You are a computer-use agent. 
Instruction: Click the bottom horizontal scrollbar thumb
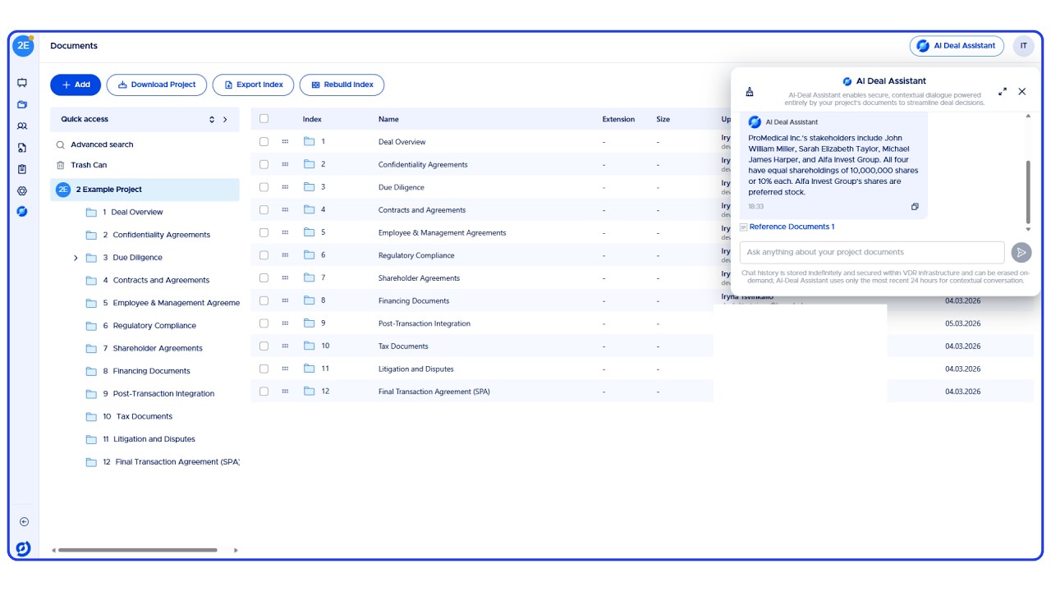(138, 550)
